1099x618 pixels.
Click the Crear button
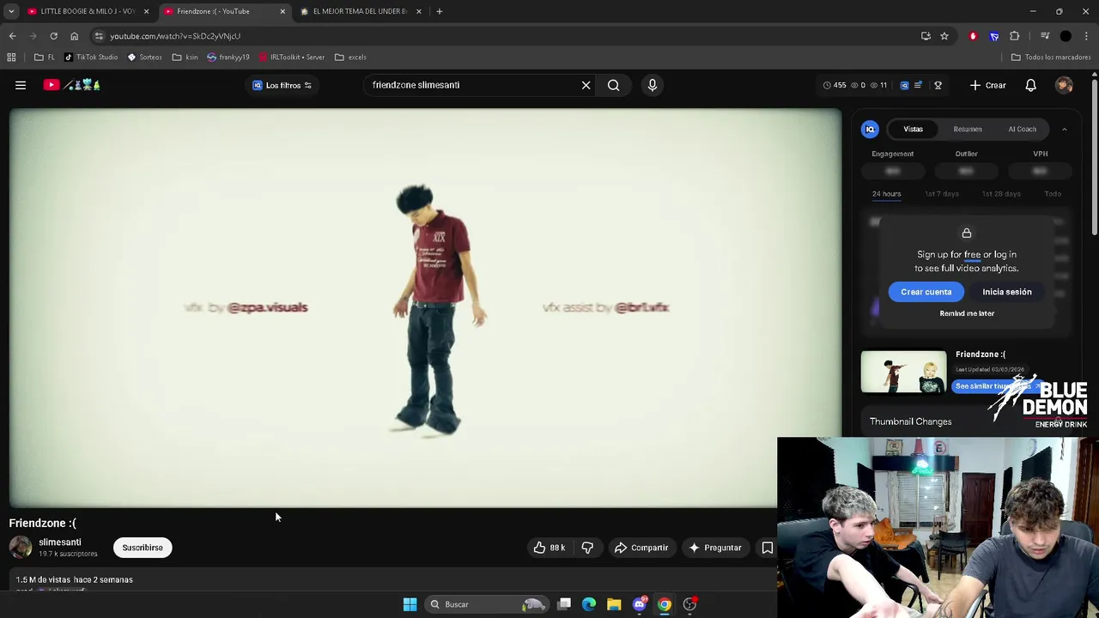point(987,85)
